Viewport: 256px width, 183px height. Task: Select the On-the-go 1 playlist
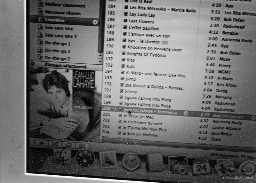pyautogui.click(x=57, y=43)
